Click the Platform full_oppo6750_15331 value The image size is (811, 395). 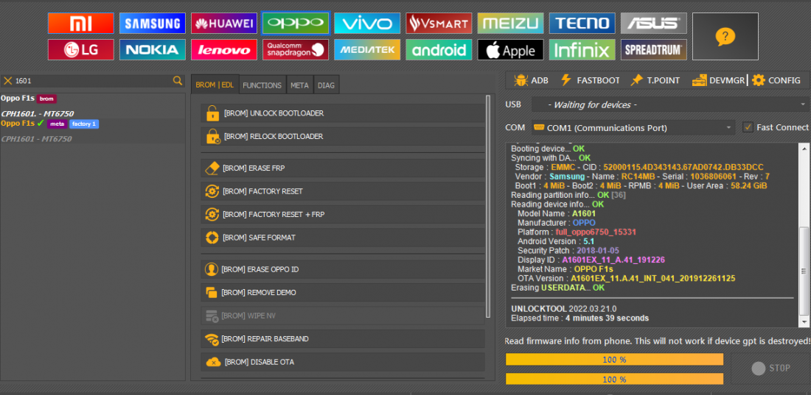(x=596, y=232)
